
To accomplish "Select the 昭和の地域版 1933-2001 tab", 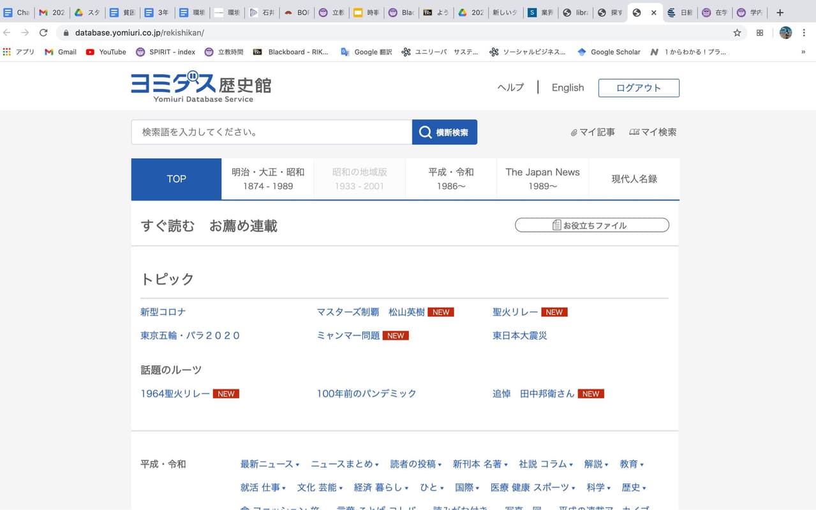I will [x=360, y=179].
